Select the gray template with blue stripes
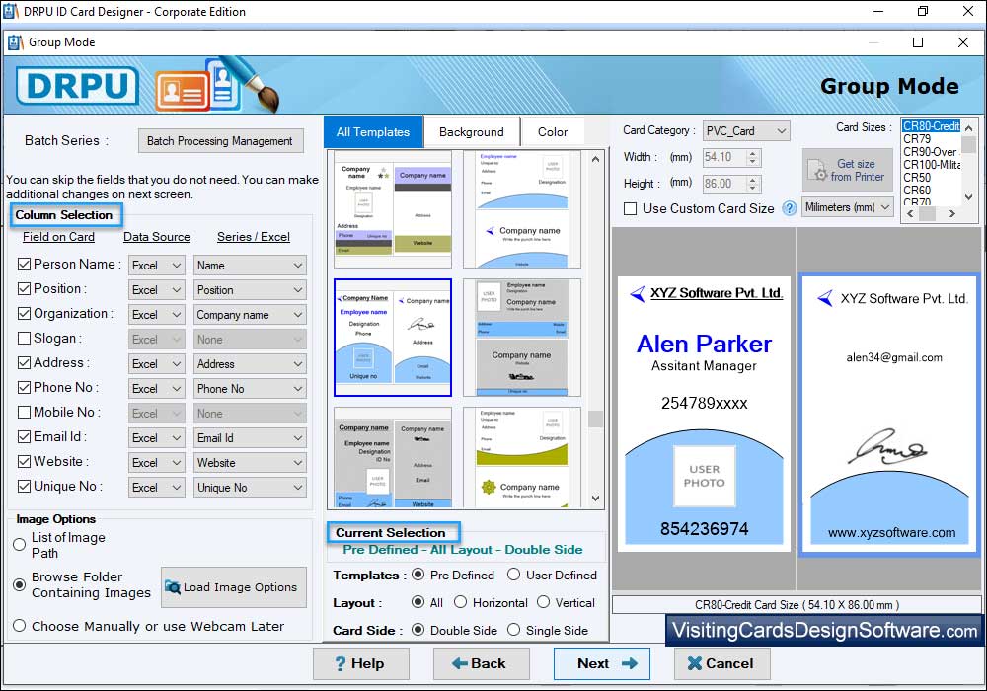Viewport: 987px width, 691px height. click(x=522, y=338)
